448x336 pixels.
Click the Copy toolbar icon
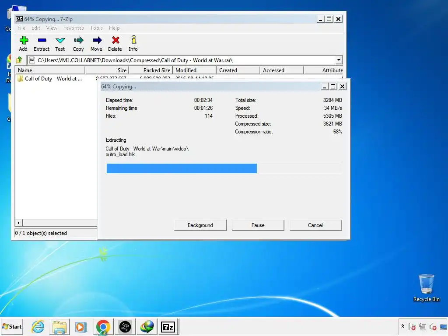[x=78, y=43]
